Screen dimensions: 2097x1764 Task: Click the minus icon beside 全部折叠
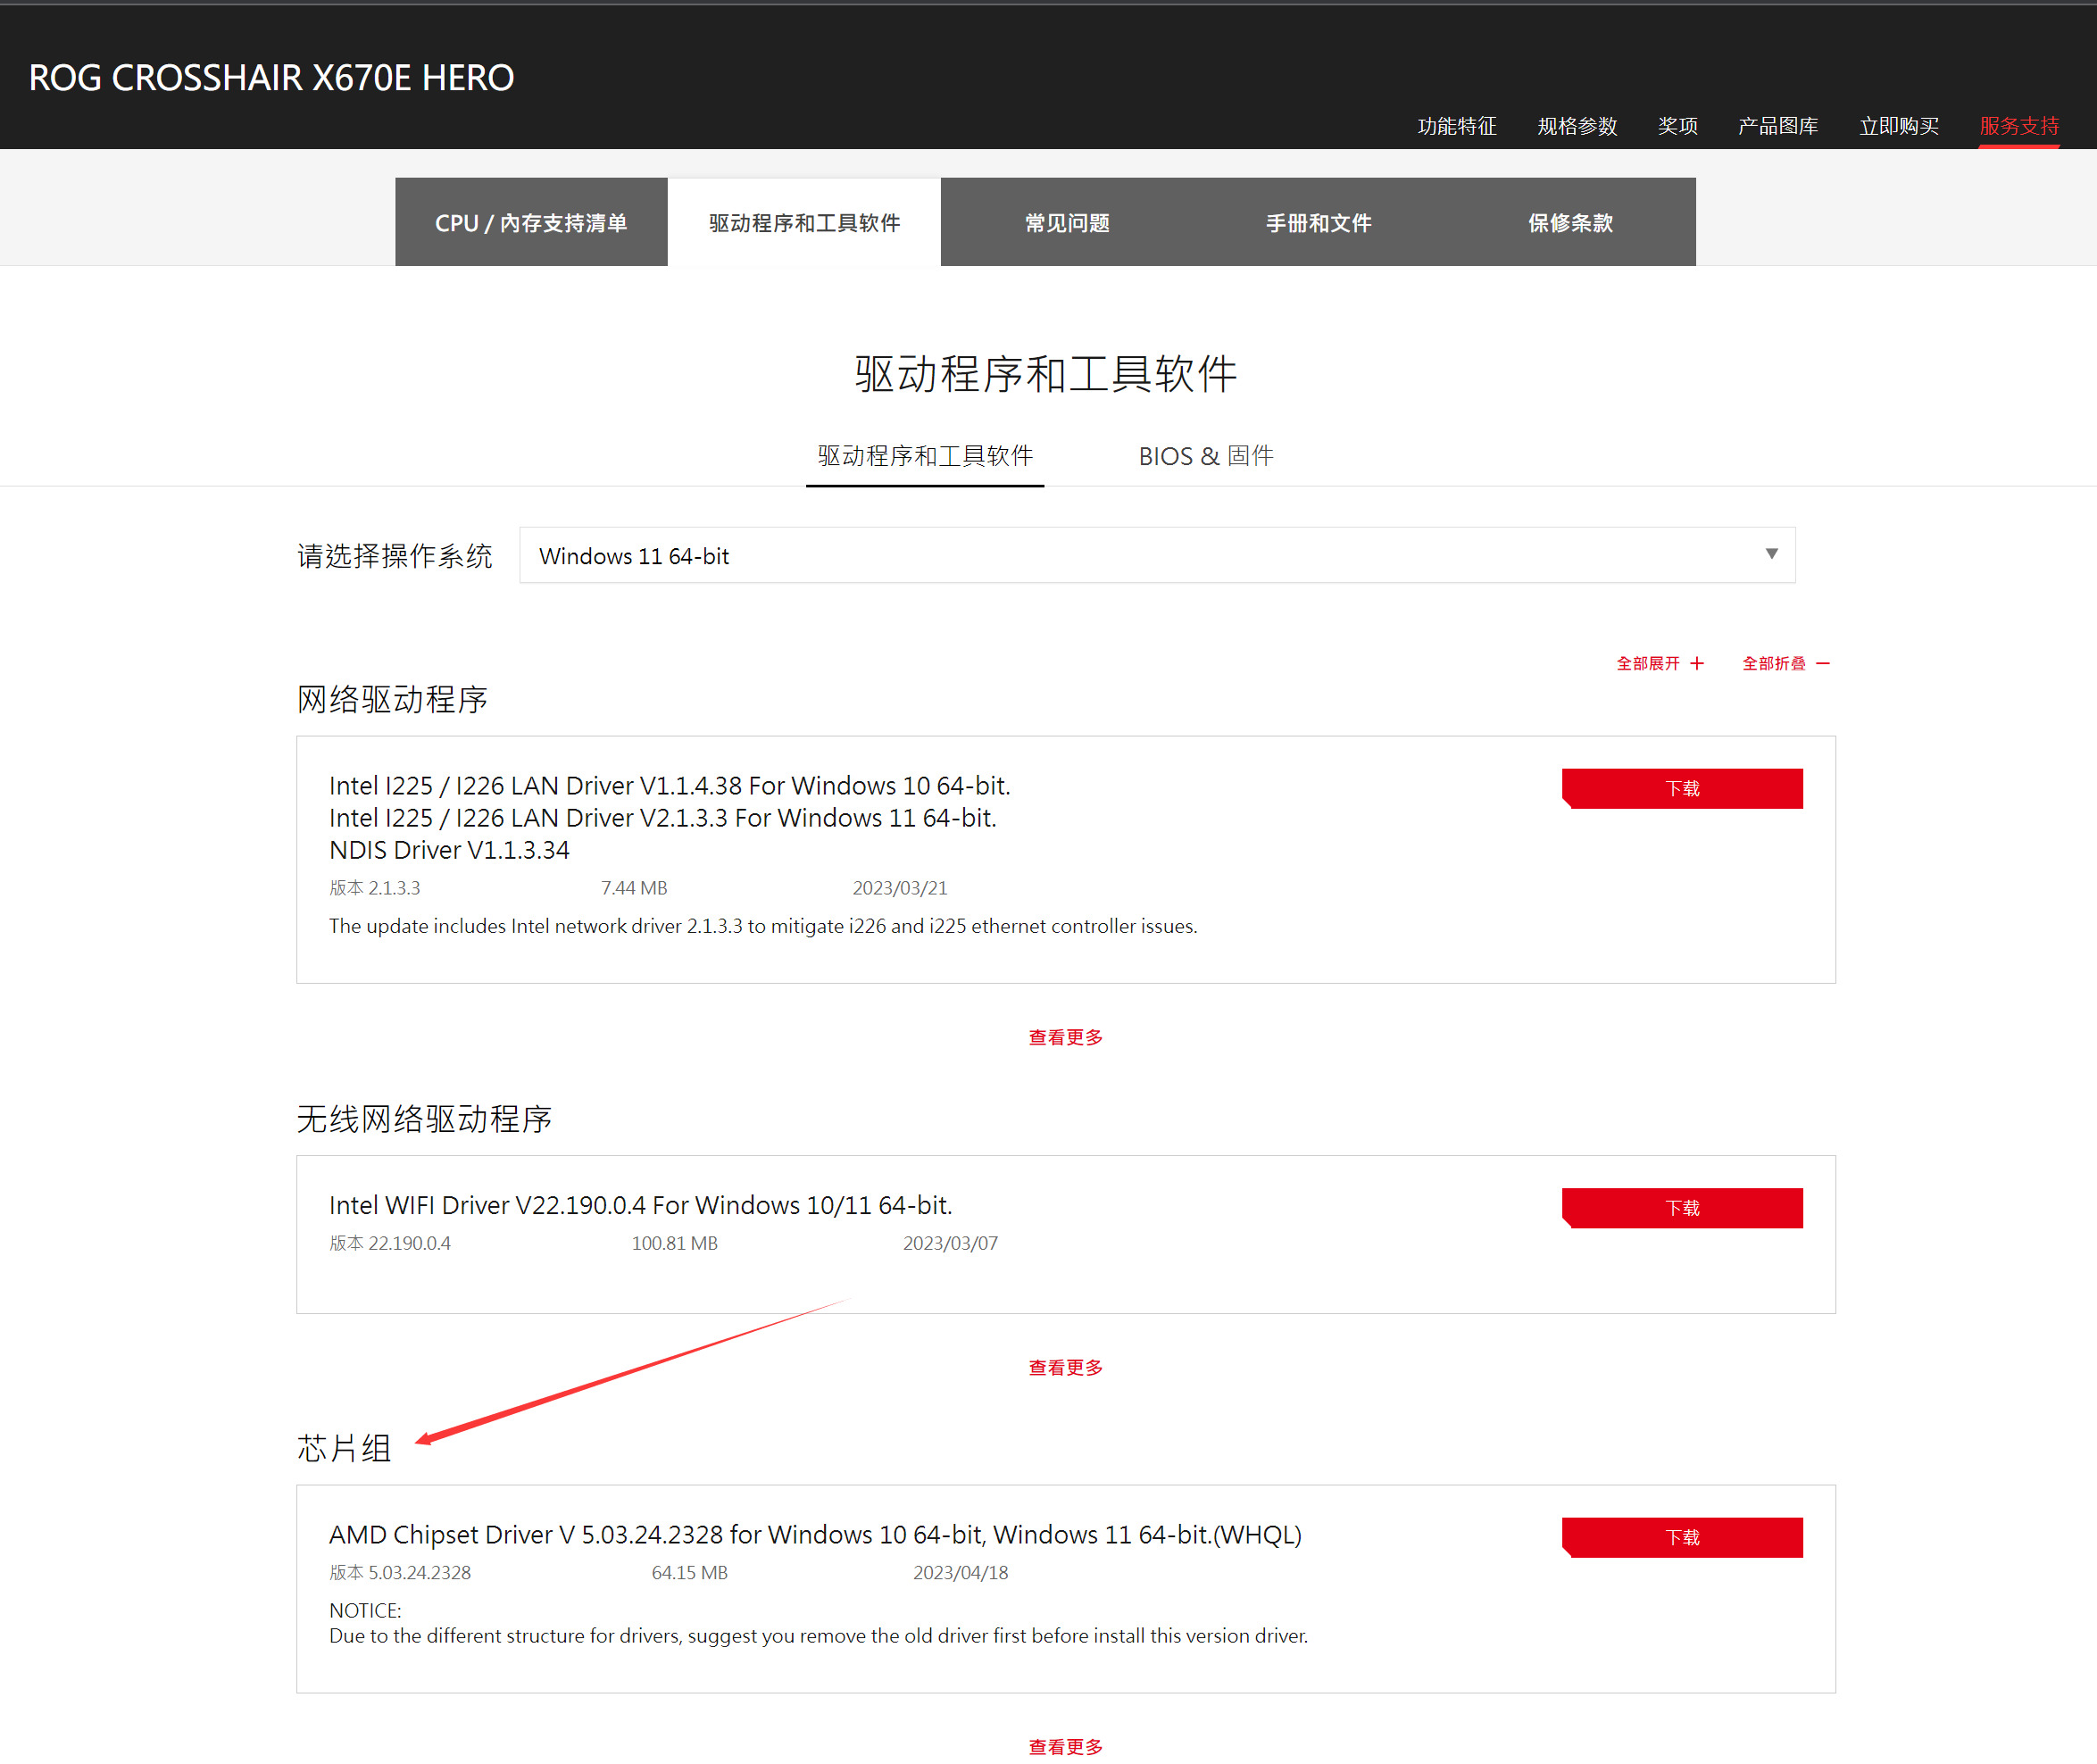coord(1823,664)
